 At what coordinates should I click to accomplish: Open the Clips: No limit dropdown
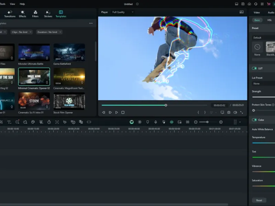point(21,32)
